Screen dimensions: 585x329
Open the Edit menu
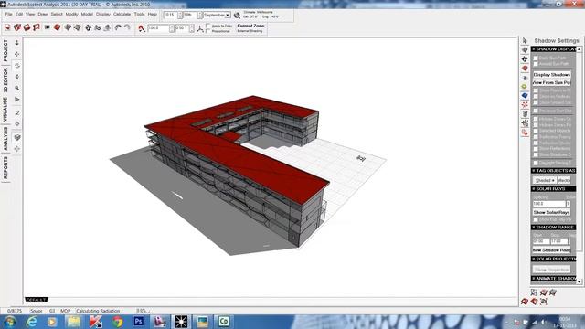[19, 15]
